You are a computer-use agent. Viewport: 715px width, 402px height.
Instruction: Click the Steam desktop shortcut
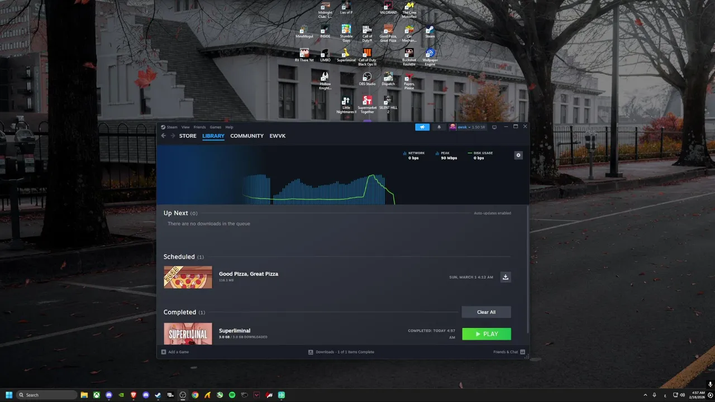click(430, 32)
